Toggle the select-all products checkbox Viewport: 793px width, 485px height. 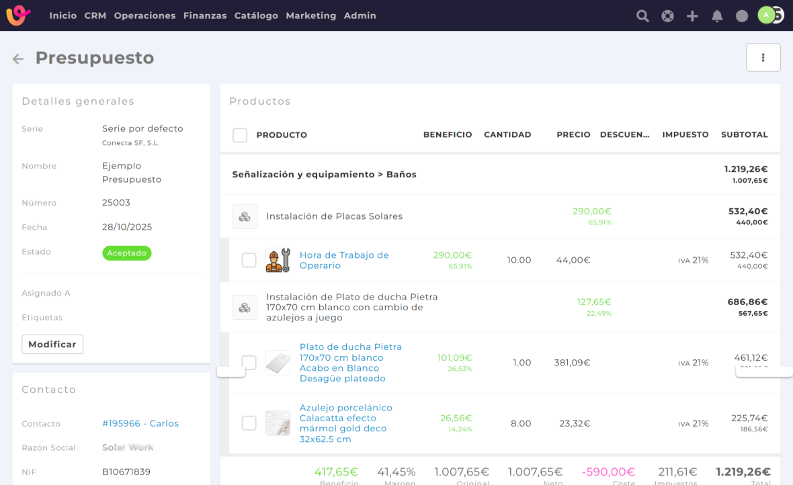pos(240,135)
